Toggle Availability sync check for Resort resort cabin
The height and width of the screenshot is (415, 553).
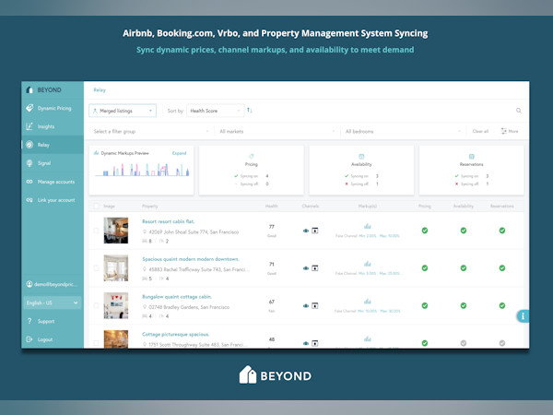[x=464, y=231]
